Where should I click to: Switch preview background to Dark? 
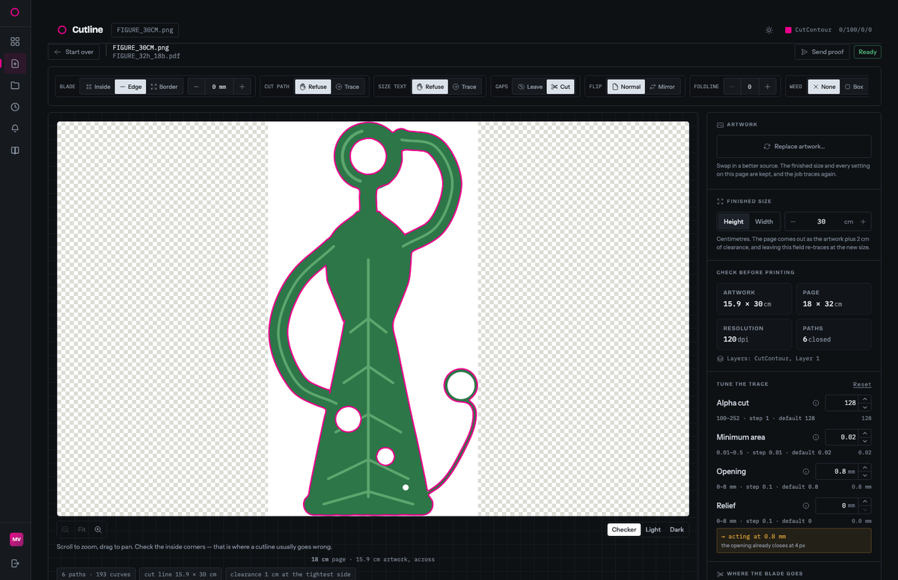(x=676, y=529)
